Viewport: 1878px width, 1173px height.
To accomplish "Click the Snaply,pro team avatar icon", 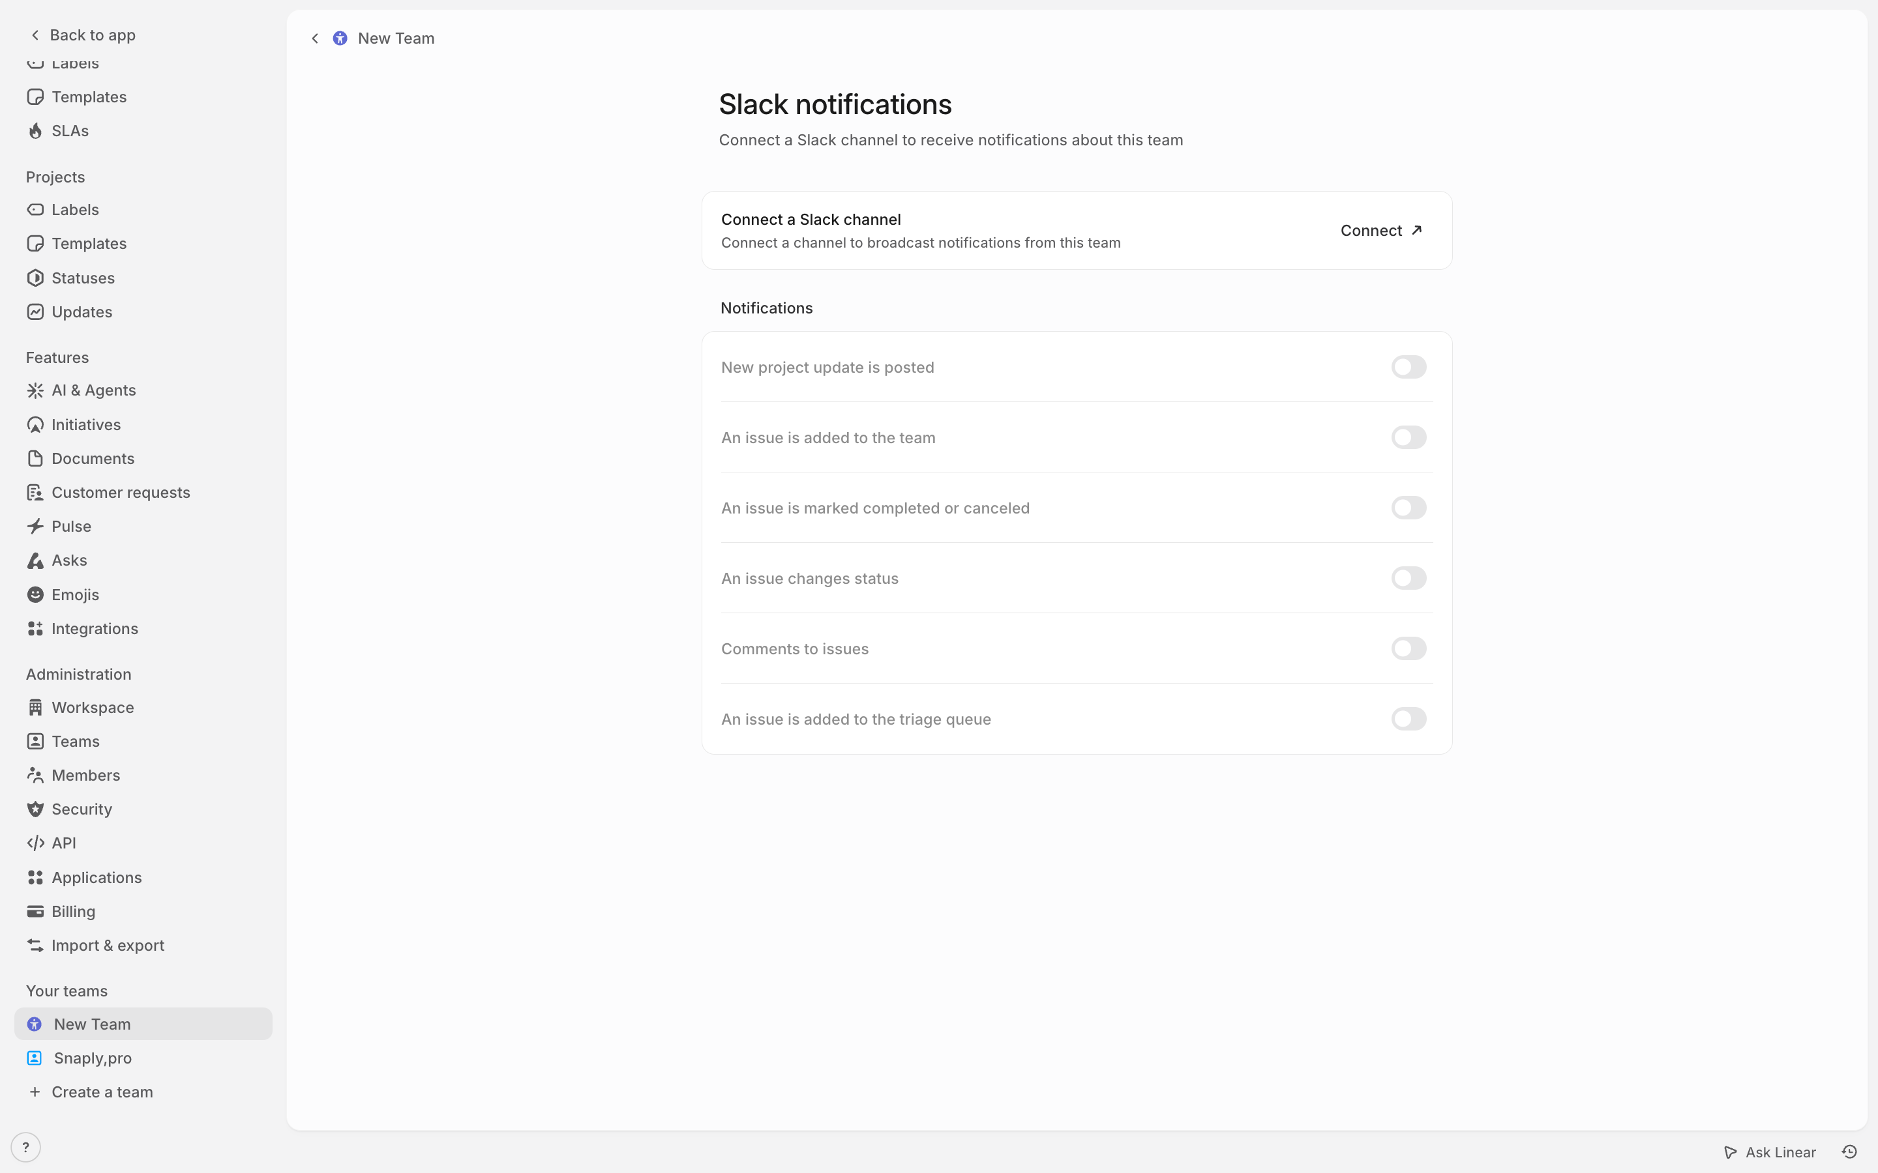I will pyautogui.click(x=34, y=1058).
